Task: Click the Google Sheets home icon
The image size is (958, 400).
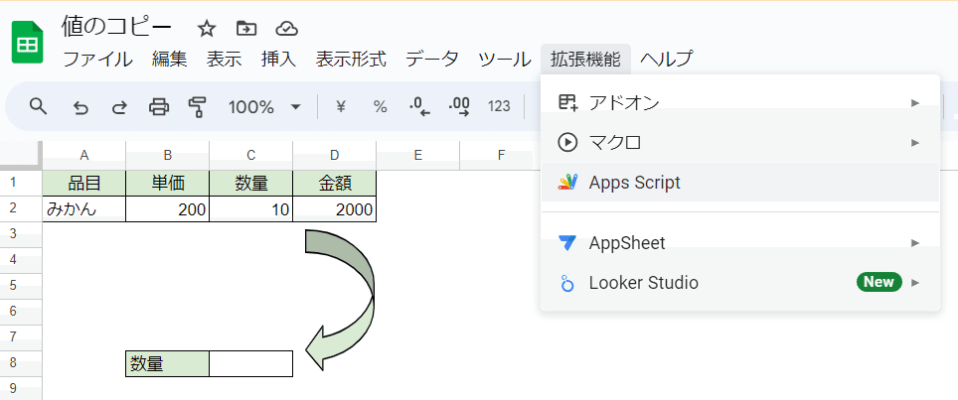Action: click(x=28, y=44)
